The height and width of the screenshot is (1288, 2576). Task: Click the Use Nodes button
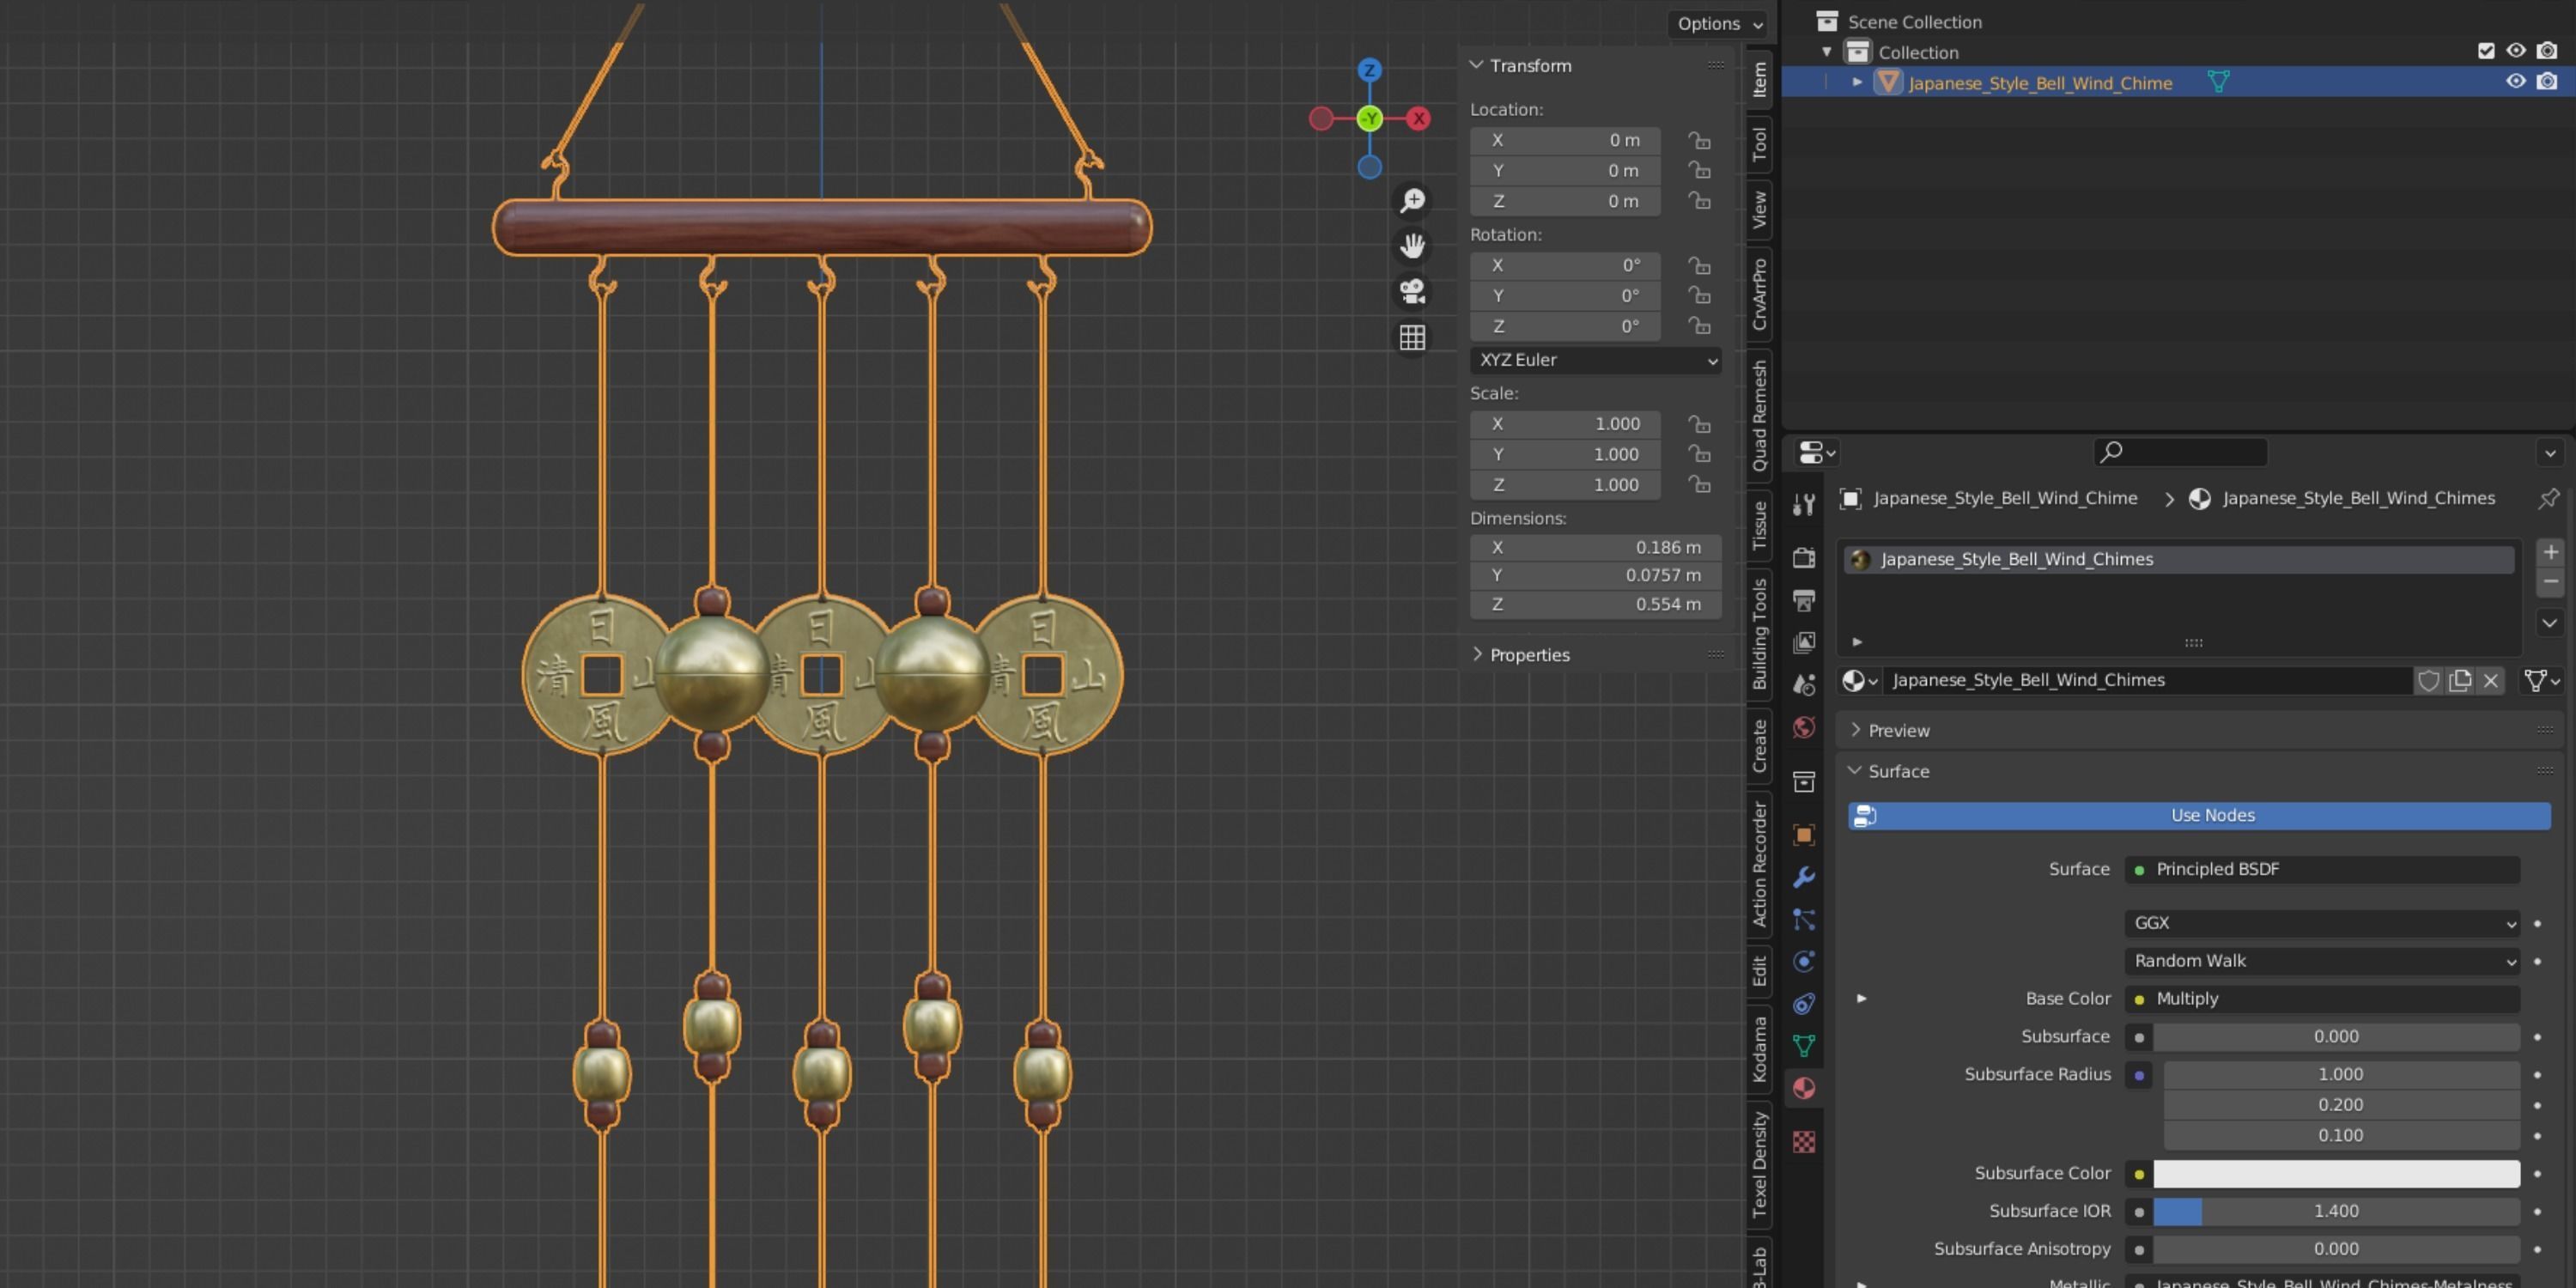tap(2199, 816)
